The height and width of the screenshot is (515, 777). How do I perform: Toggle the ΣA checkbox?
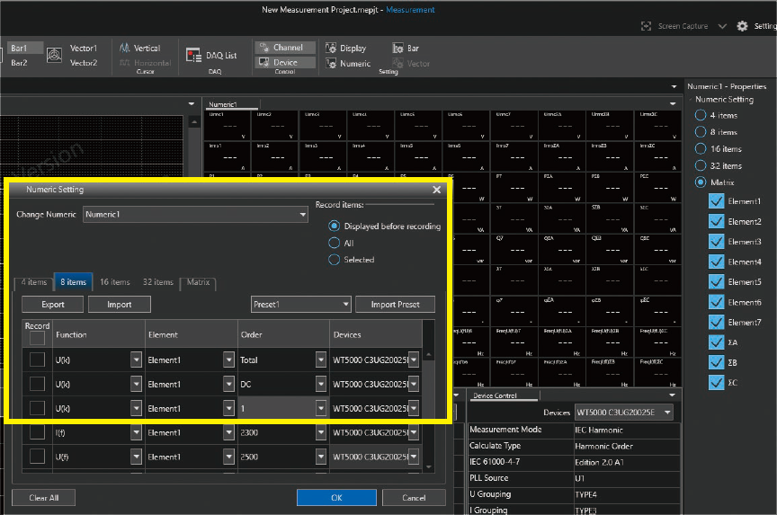point(716,342)
